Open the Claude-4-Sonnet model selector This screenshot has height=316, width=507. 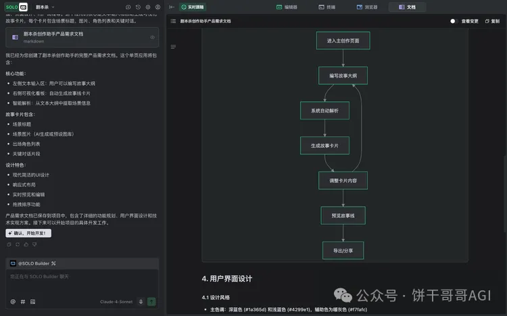(x=116, y=302)
